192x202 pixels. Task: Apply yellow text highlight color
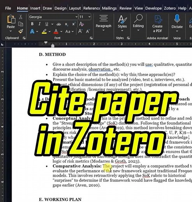pos(44,31)
